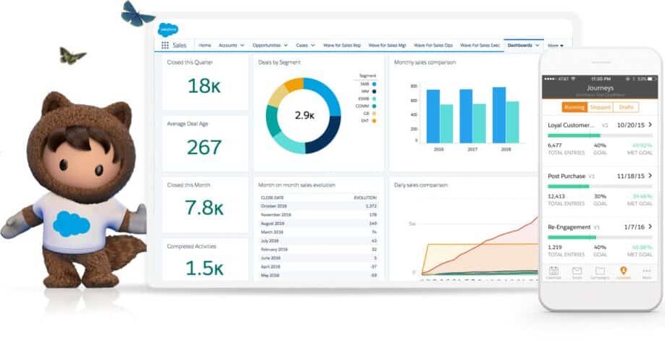Open the Campaigns folder icon on phone

600,271
